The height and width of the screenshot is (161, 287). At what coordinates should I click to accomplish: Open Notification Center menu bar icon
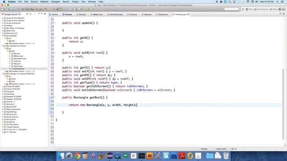[x=282, y=2]
